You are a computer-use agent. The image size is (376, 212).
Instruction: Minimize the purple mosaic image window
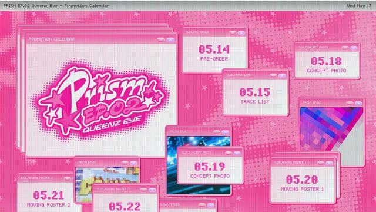click(x=350, y=104)
